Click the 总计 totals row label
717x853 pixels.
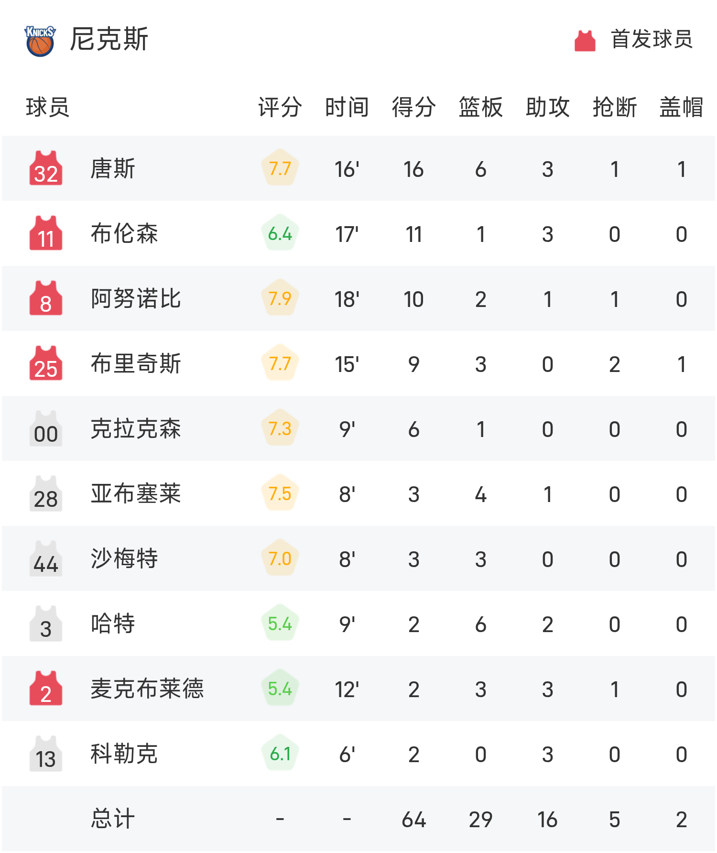click(x=113, y=819)
